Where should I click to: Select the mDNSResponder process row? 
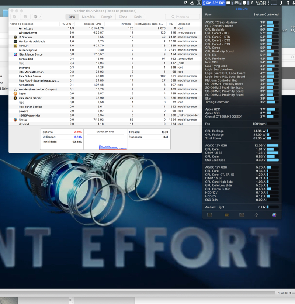pyautogui.click(x=105, y=115)
